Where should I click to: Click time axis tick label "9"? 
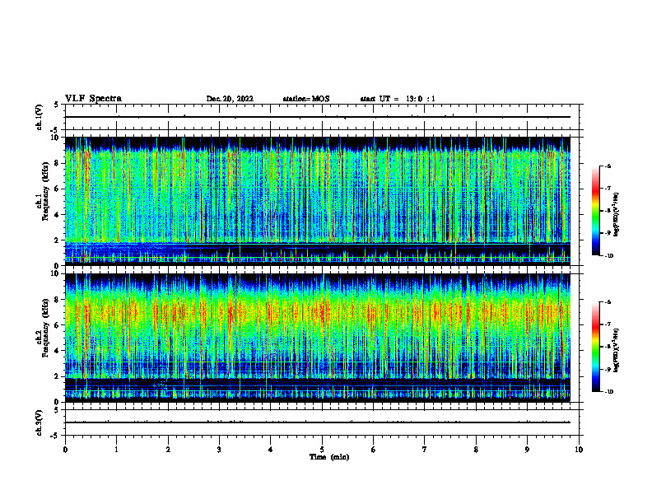[x=527, y=450]
